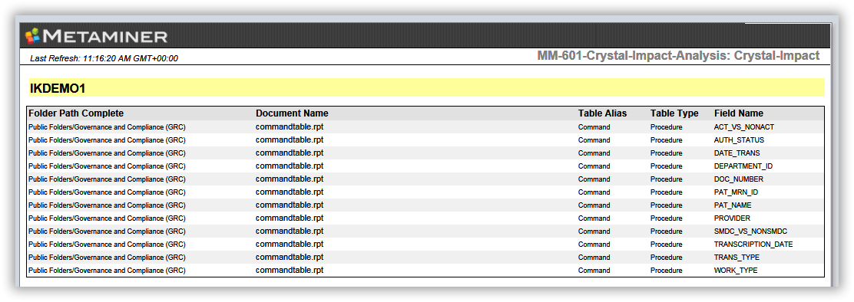Select the SMDC_VS_NONSMDC field name
Viewport: 854px width, 302px height.
750,231
